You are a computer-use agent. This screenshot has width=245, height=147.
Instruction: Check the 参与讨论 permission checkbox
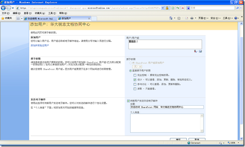(x=135, y=84)
